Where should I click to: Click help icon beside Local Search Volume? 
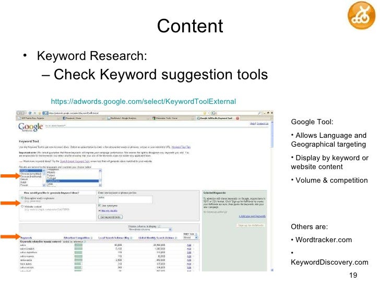[132, 238]
